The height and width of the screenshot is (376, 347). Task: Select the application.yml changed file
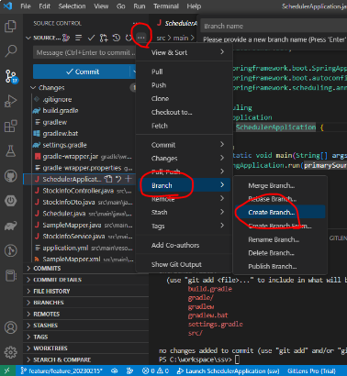(80, 248)
